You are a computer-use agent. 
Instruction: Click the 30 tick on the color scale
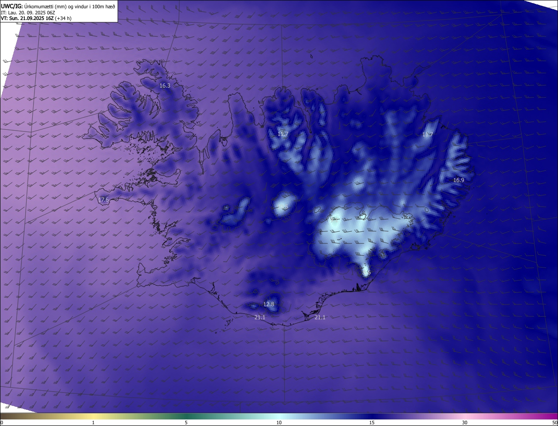(x=465, y=423)
